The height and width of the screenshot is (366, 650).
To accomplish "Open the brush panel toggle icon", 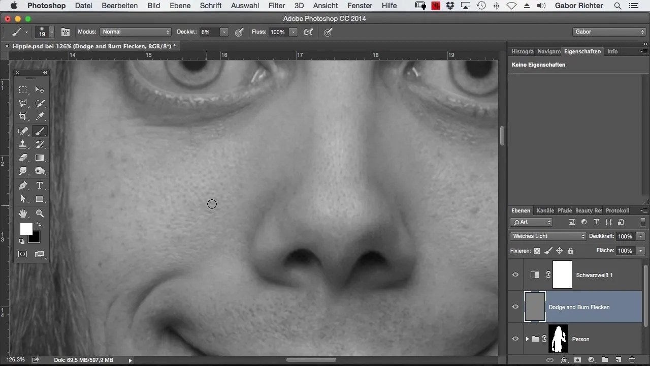I will (66, 32).
